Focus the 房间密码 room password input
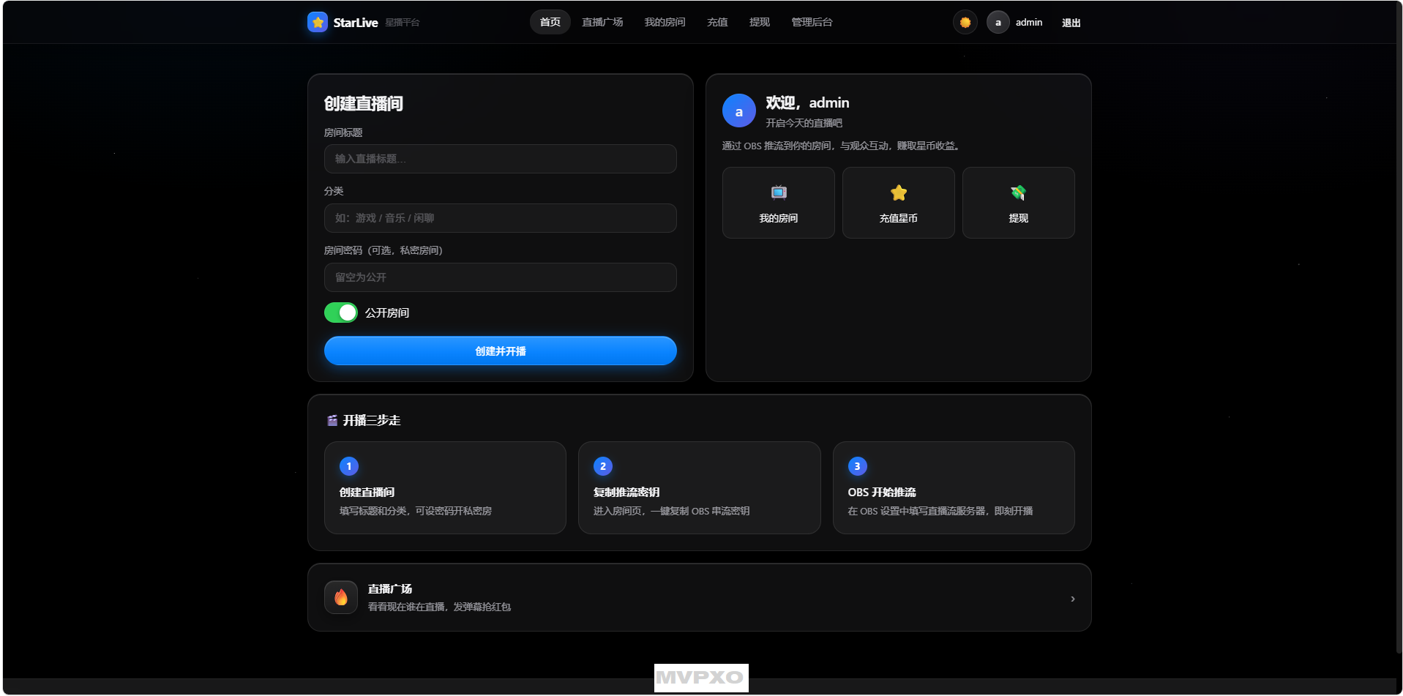 (x=501, y=277)
